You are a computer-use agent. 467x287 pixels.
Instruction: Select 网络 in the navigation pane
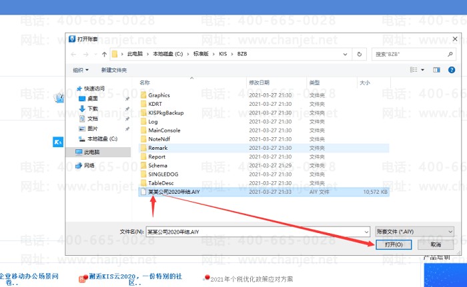[x=89, y=165]
